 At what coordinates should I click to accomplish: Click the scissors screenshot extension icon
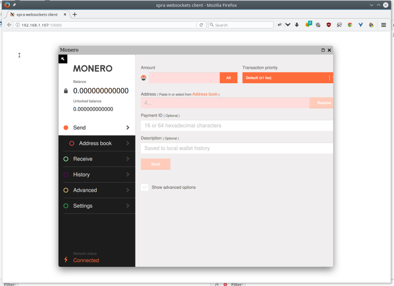point(339,25)
